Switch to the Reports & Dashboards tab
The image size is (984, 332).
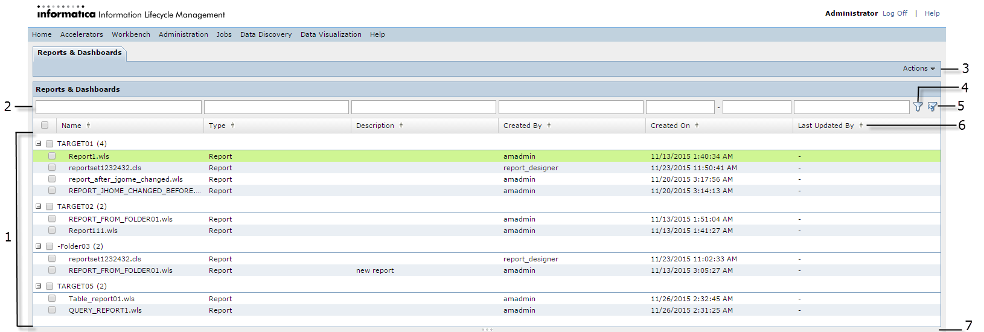(x=80, y=53)
